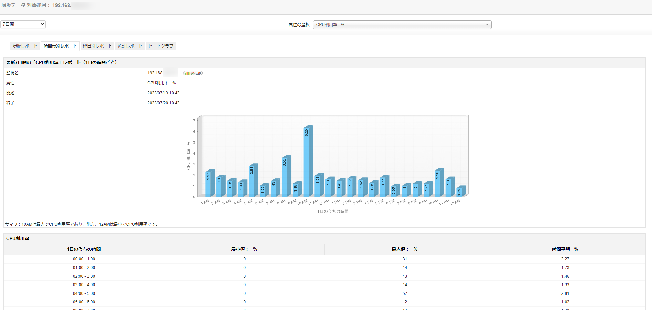Image resolution: width=652 pixels, height=310 pixels.
Task: Click the 11 AM bar showing 1.93
Action: 319,185
